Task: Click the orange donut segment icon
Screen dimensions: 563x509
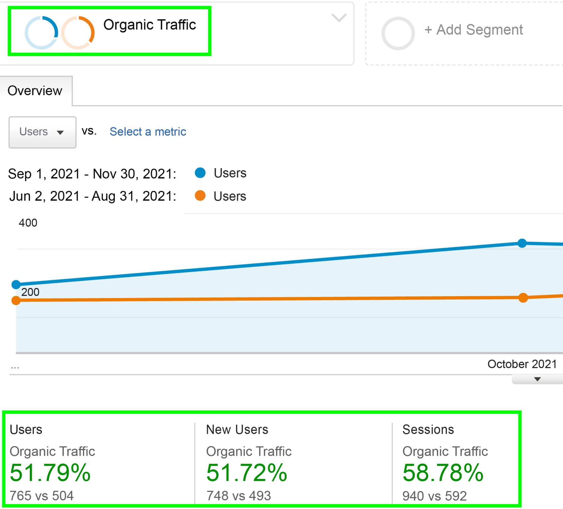Action: [x=78, y=33]
